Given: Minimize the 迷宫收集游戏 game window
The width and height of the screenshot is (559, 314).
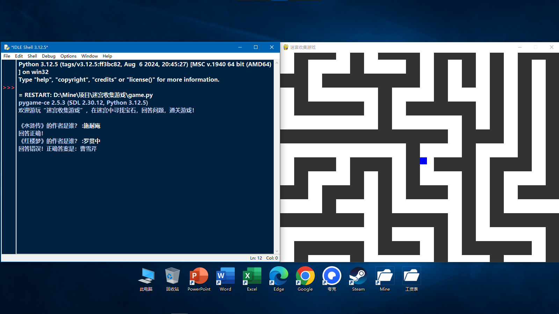Looking at the screenshot, I should coord(520,47).
